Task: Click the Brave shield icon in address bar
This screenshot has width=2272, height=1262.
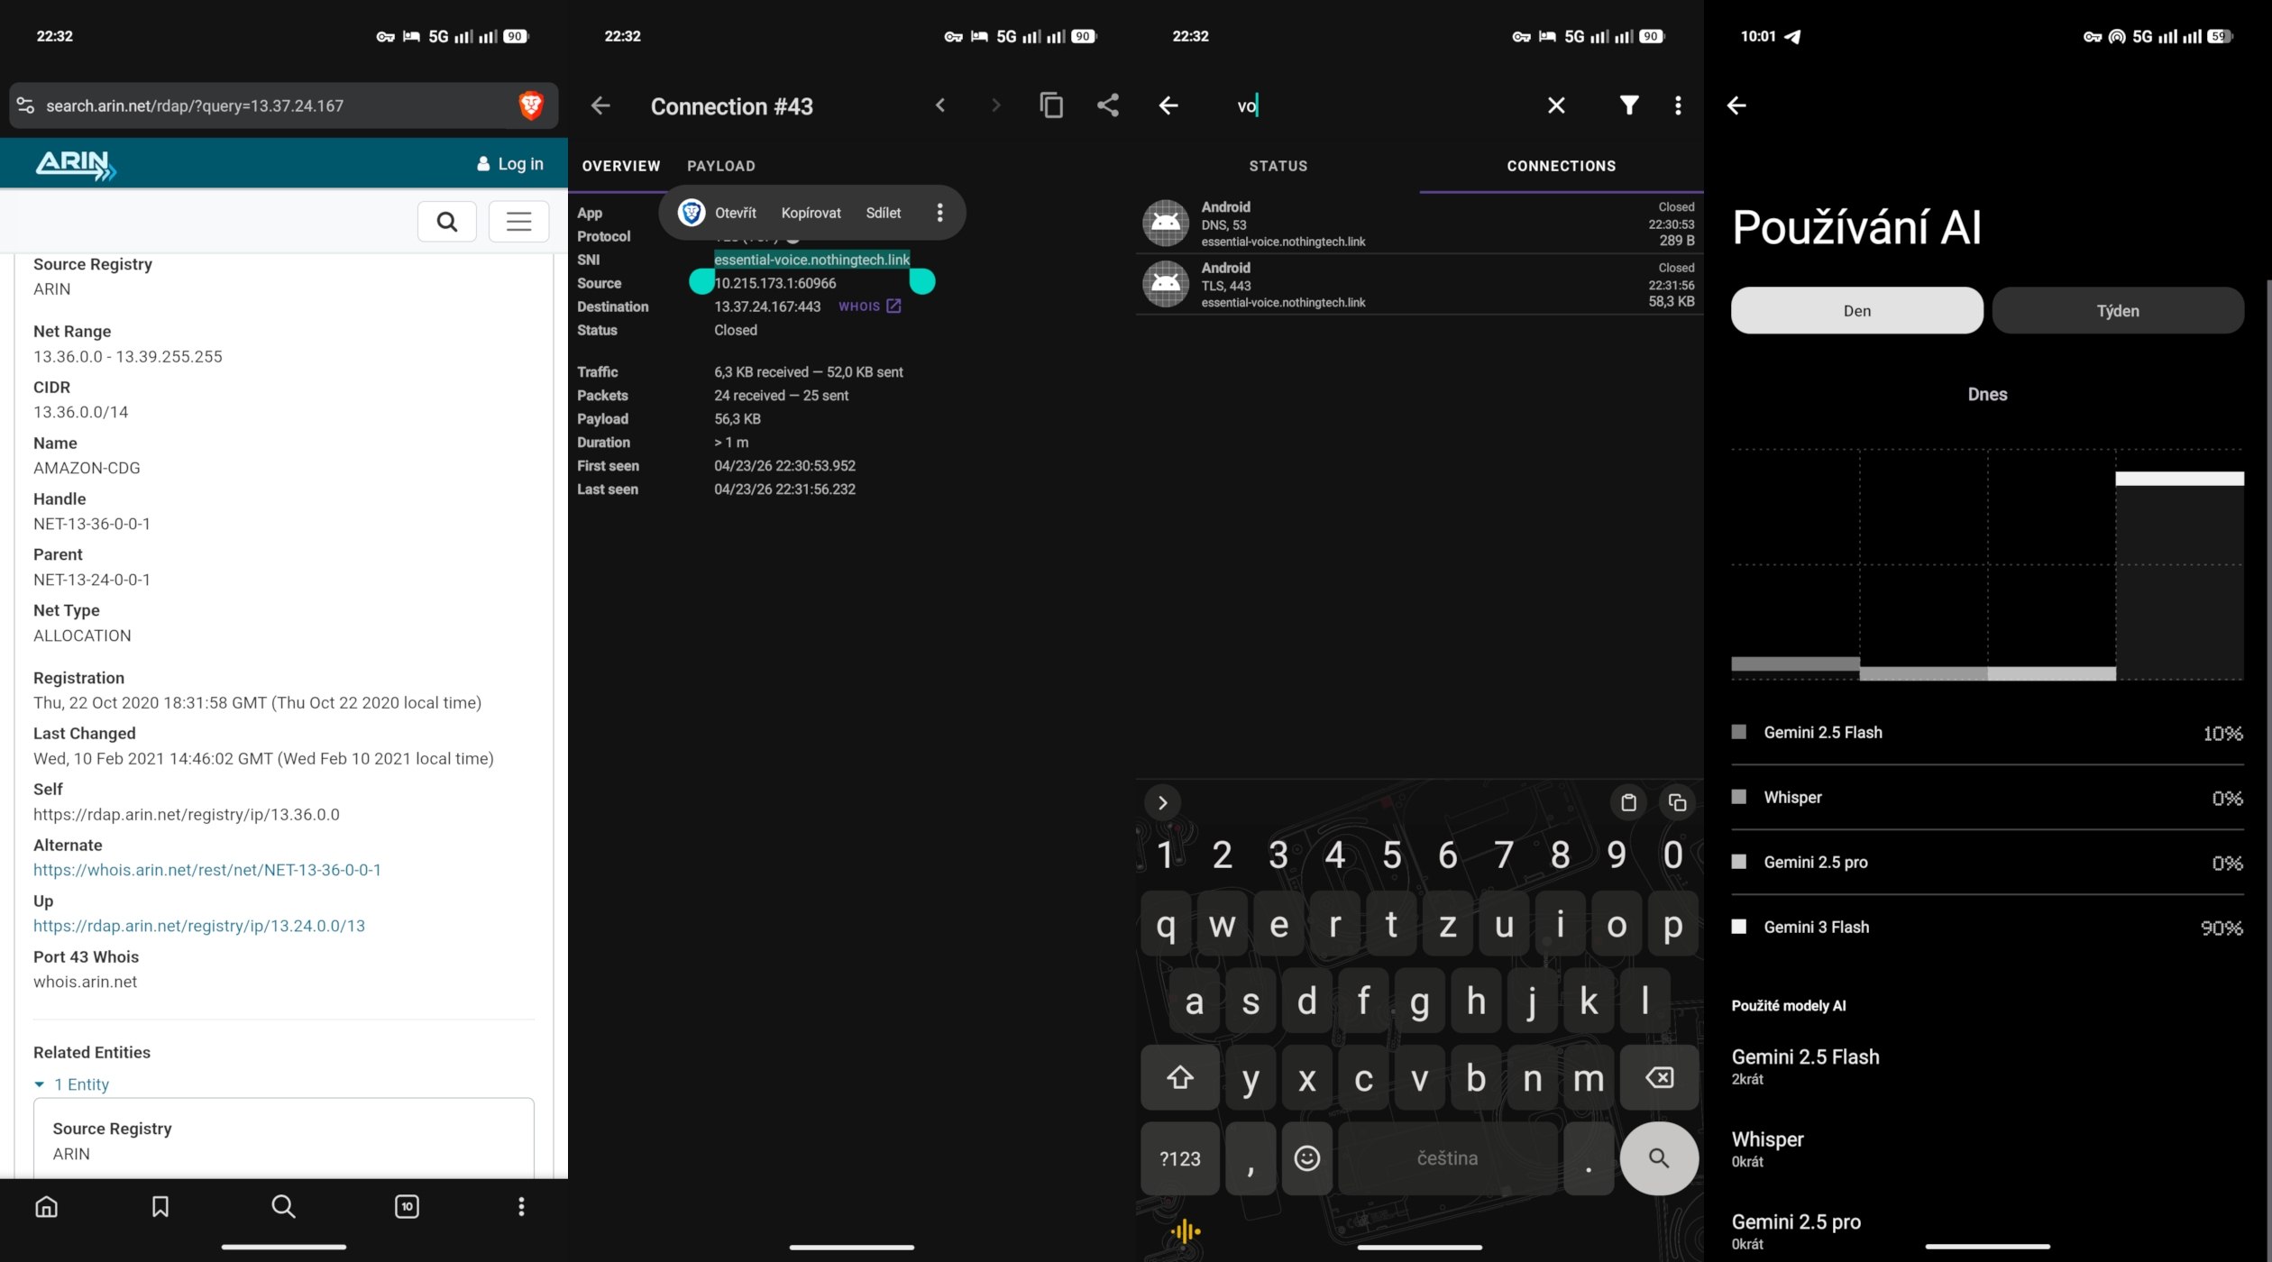Action: coord(530,105)
